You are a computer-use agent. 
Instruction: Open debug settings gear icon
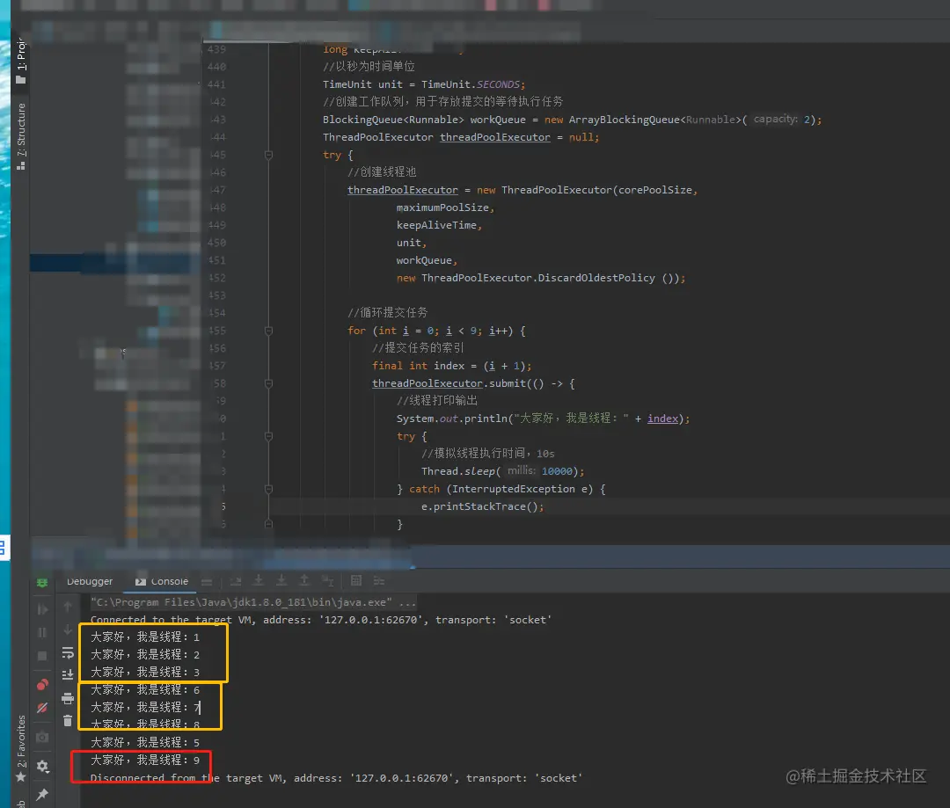[x=42, y=766]
